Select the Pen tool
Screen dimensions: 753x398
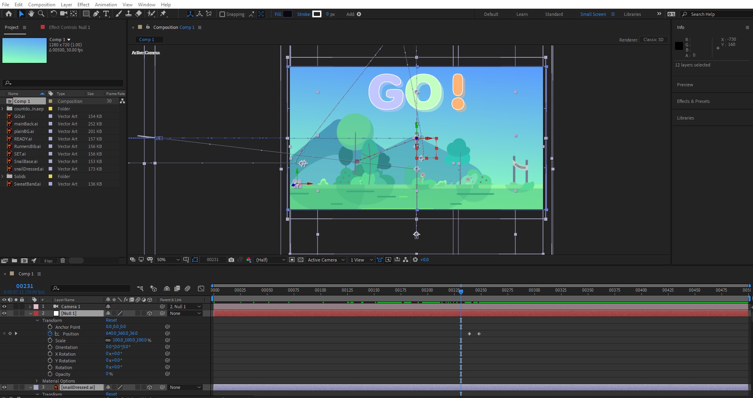[96, 14]
